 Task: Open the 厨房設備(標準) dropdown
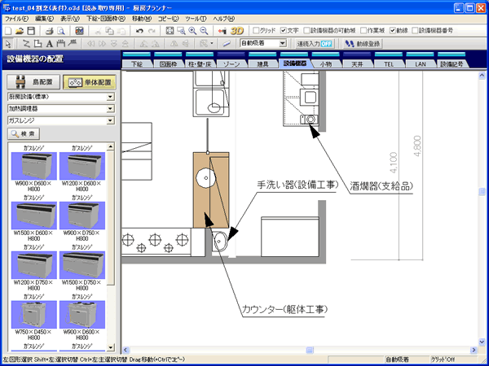point(110,96)
